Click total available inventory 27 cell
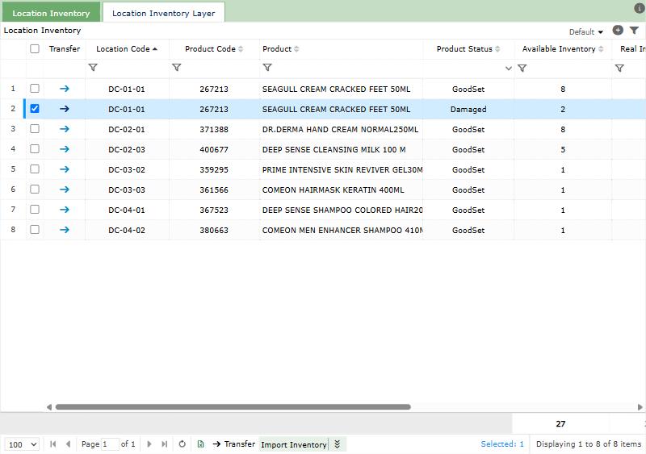The height and width of the screenshot is (454, 646). (560, 423)
